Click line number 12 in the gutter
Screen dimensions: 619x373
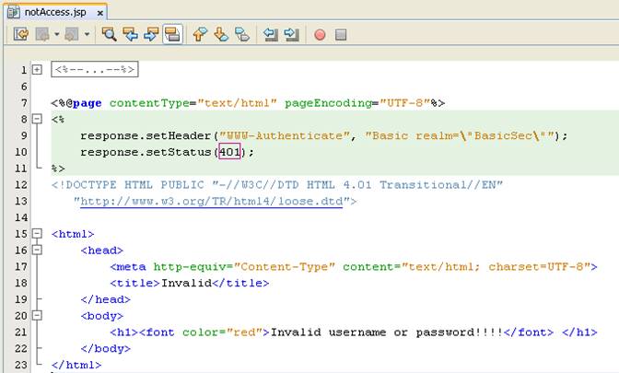21,185
